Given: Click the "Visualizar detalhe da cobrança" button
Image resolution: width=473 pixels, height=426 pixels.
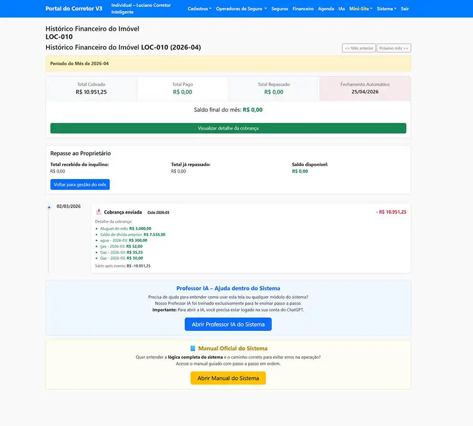Looking at the screenshot, I should click(x=228, y=128).
